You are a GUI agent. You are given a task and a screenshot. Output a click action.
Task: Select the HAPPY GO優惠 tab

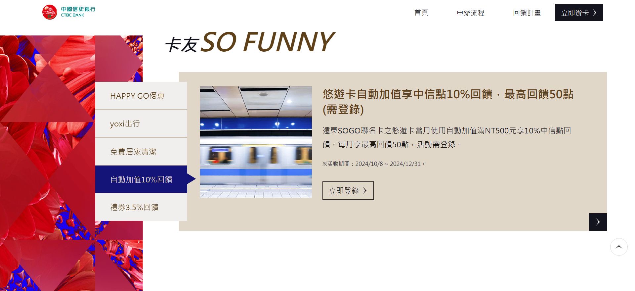(141, 96)
